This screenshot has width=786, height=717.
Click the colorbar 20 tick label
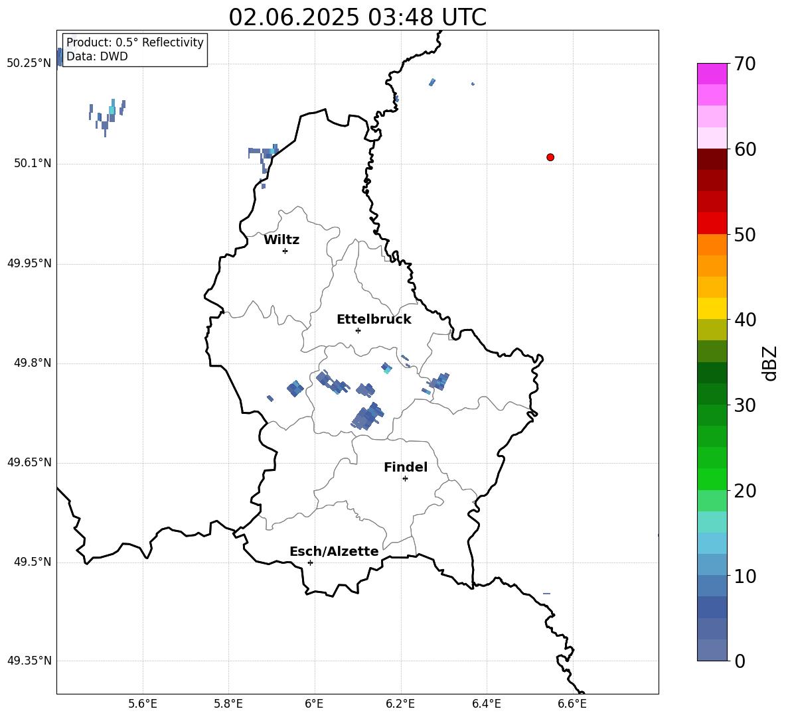[745, 490]
